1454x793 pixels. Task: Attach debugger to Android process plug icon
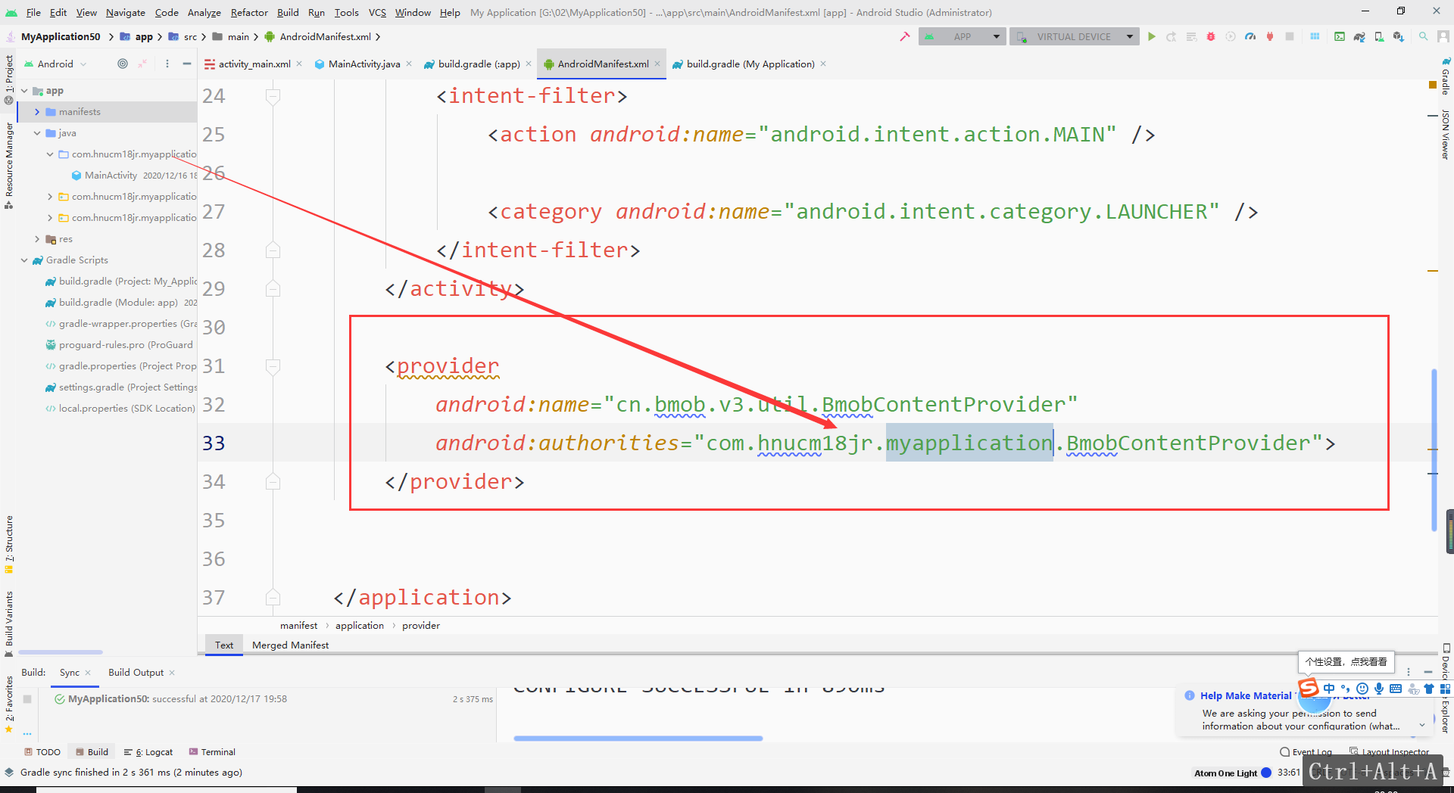click(1270, 36)
